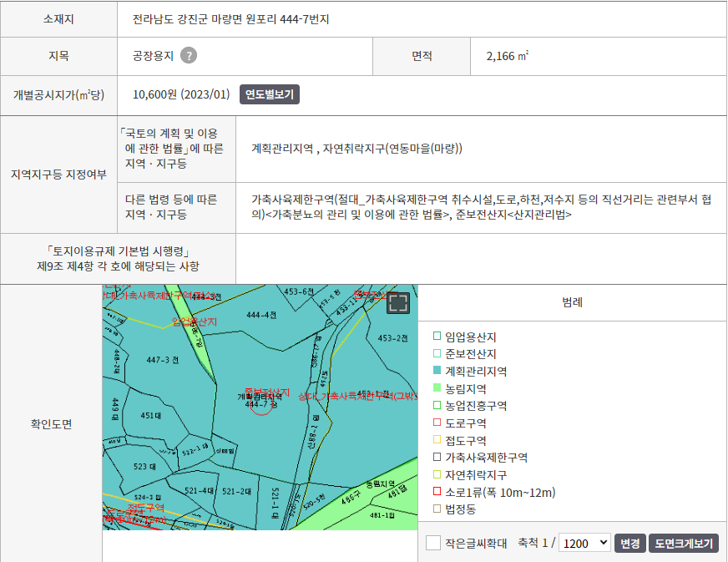The image size is (728, 562).
Task: Click the 면적 header cell
Action: tap(422, 56)
